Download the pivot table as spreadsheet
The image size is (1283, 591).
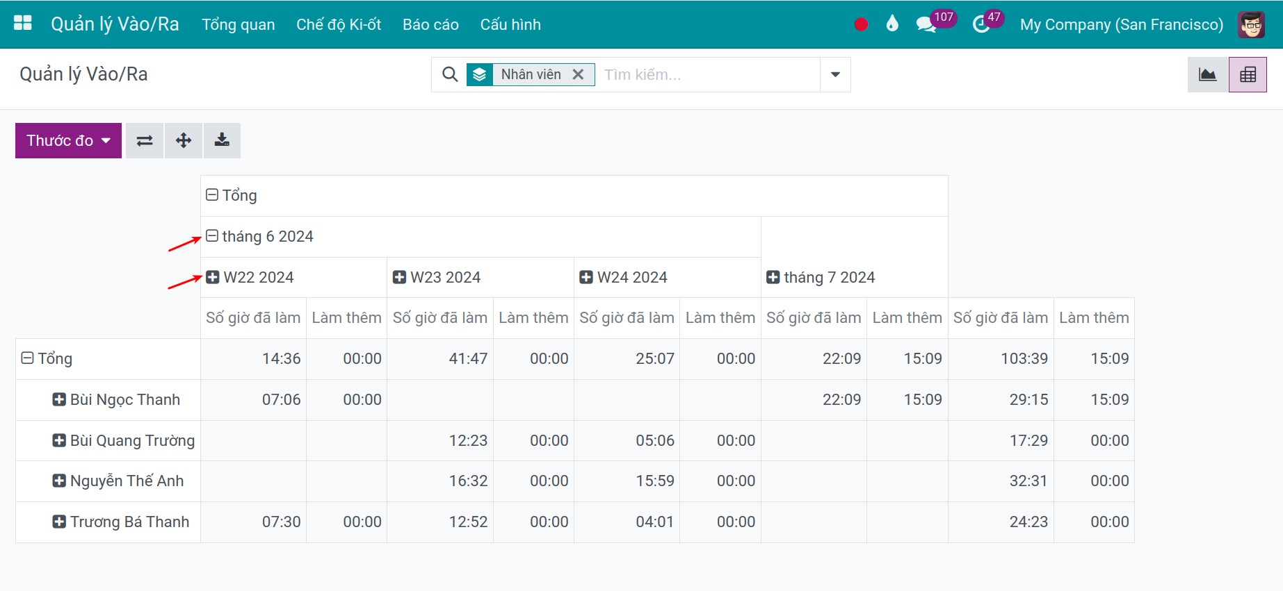pos(222,140)
